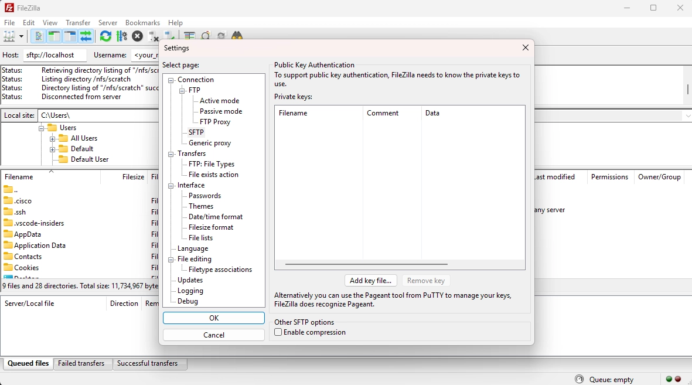Click the .cisco folder icon
Viewport: 692px width, 385px height.
(8, 200)
